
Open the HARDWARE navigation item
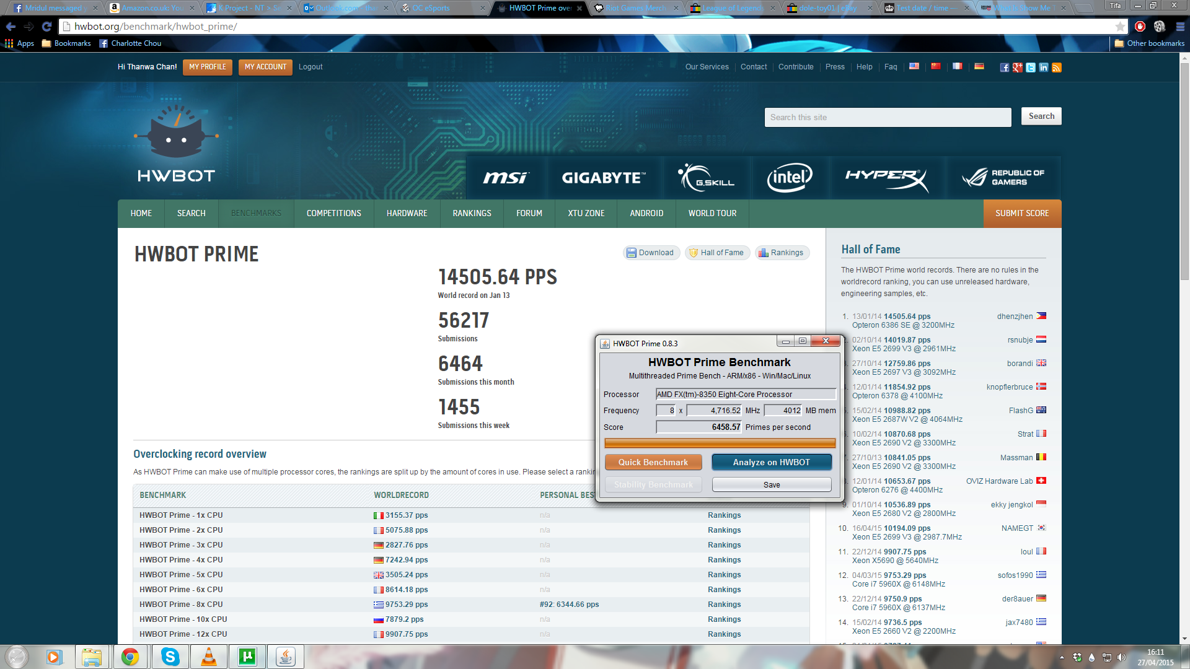(407, 213)
